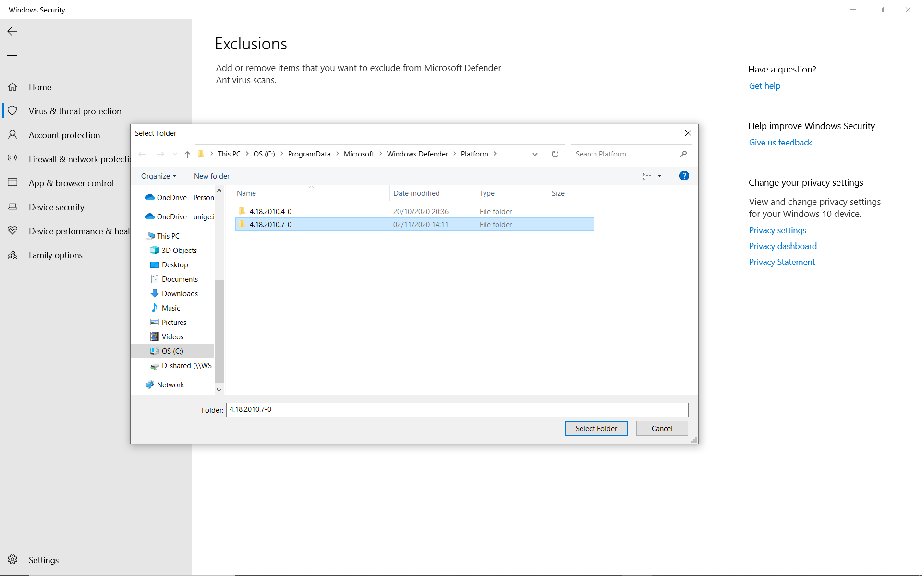Open recent locations dropdown arrow
This screenshot has height=576, width=922.
click(174, 154)
